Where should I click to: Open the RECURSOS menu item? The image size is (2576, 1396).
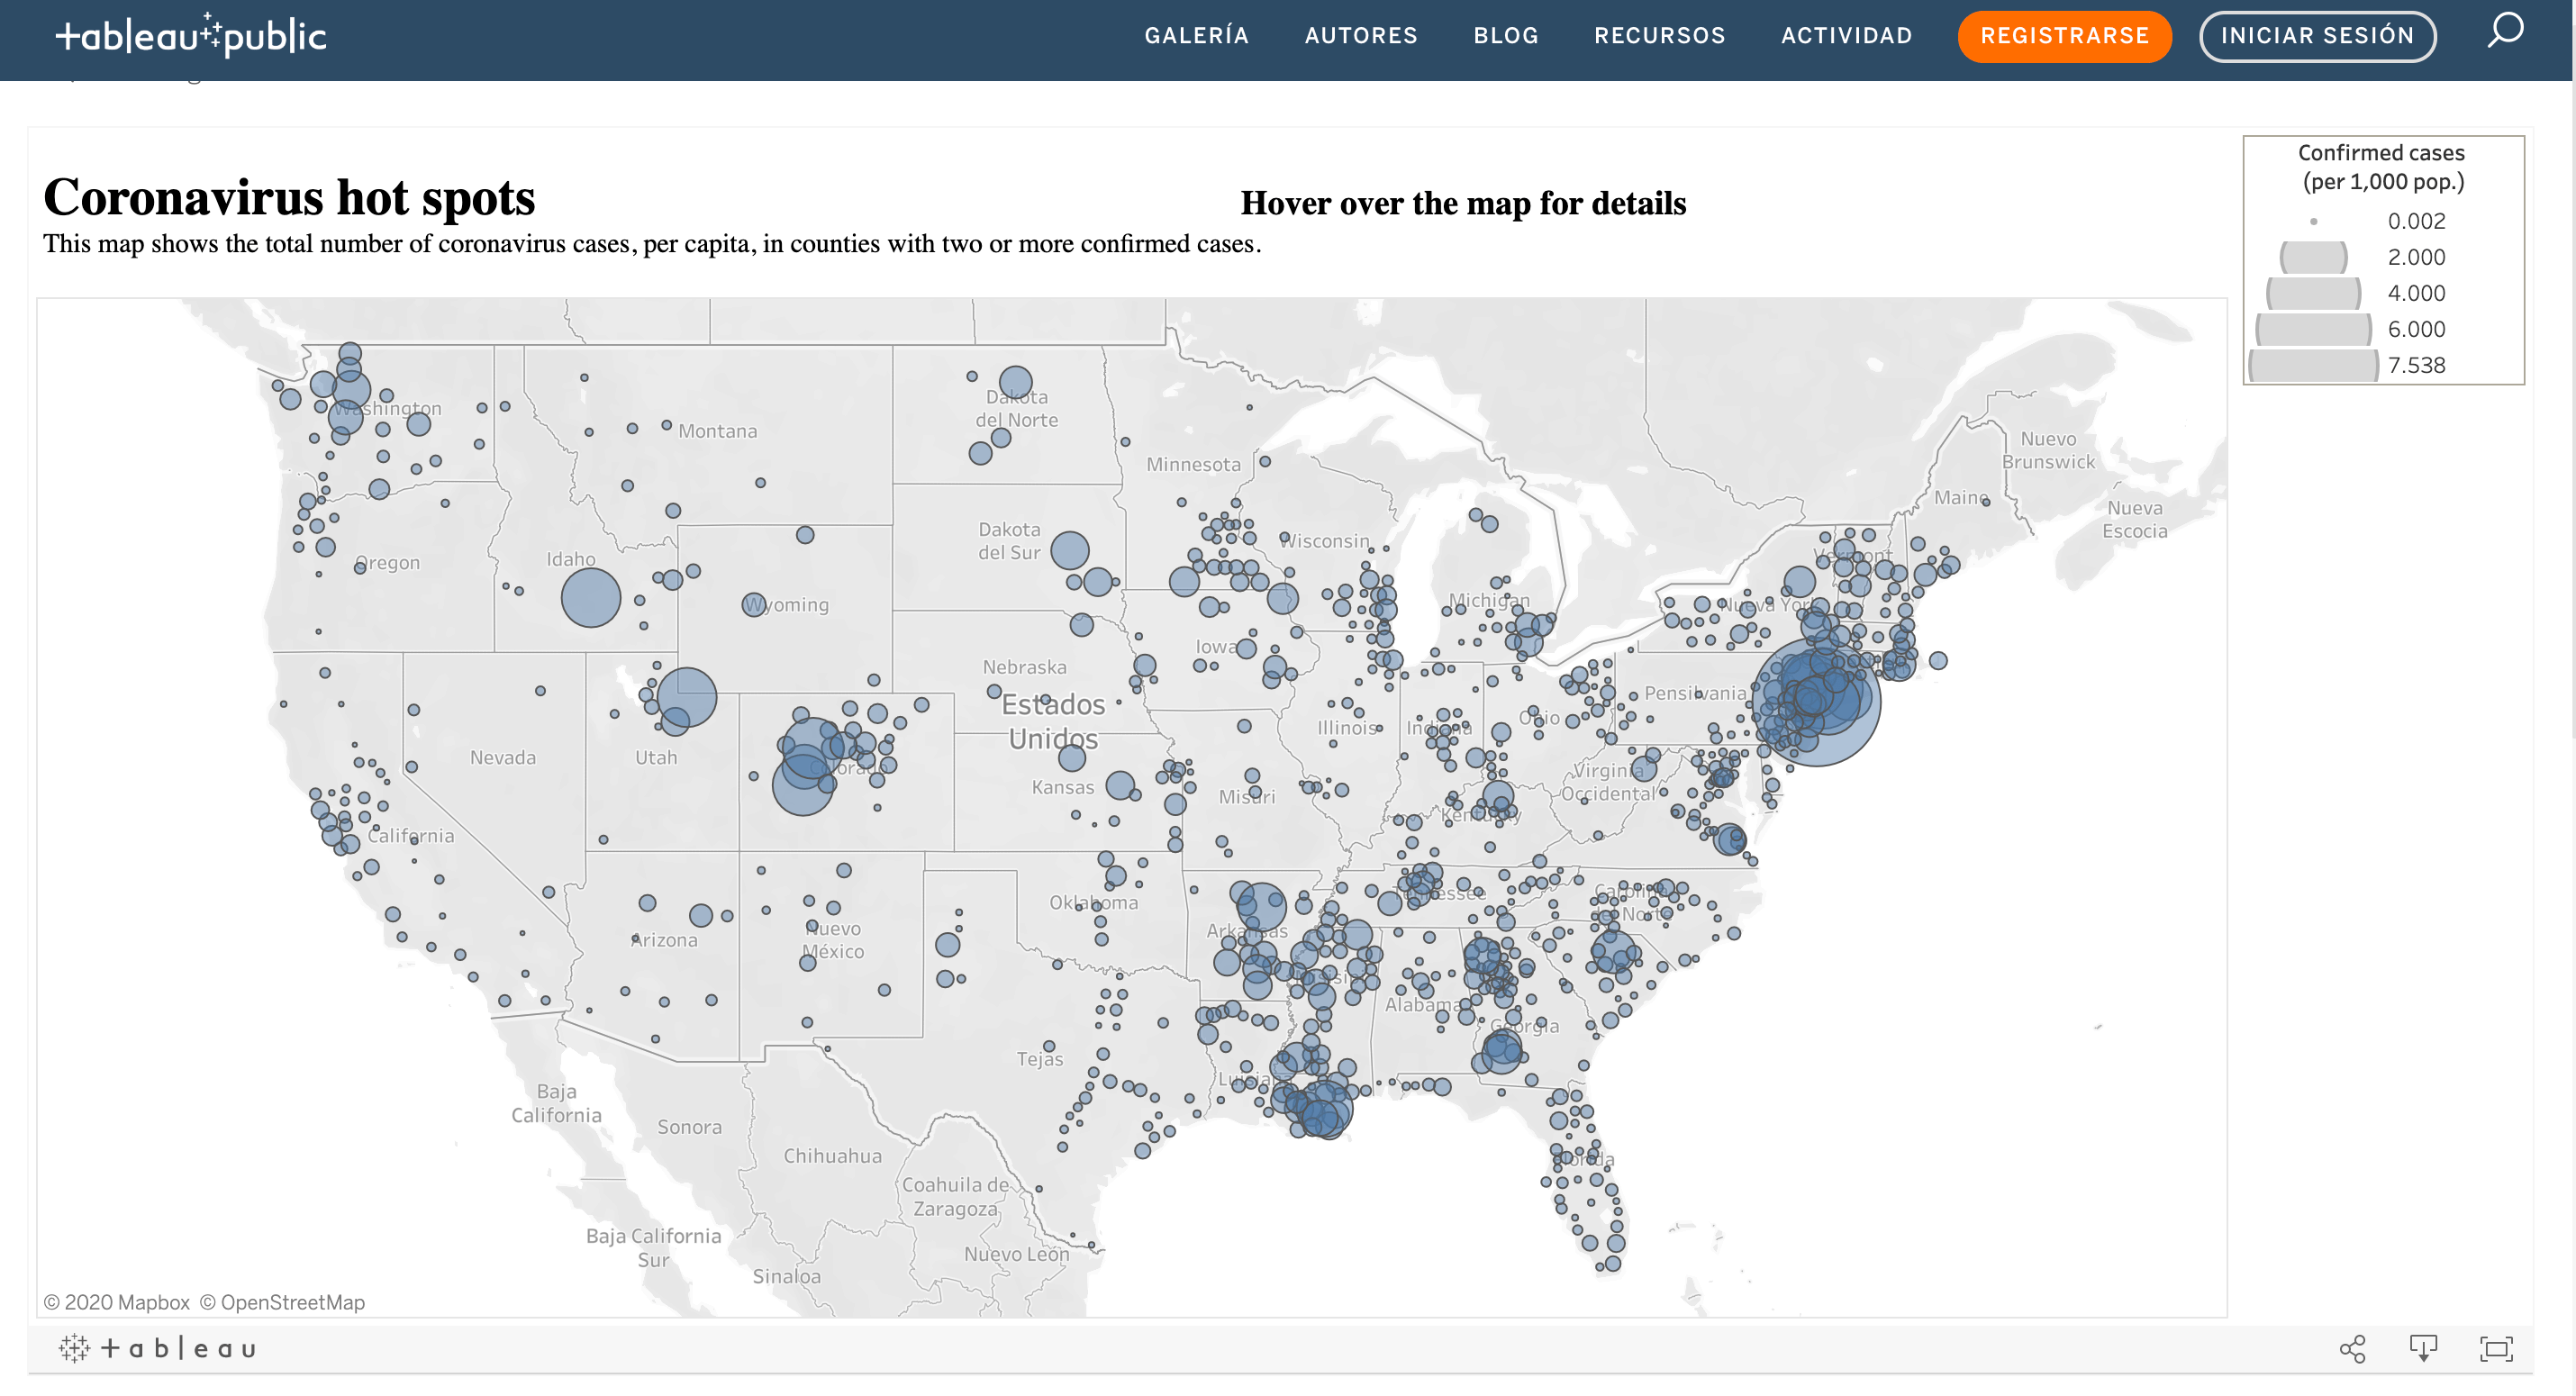tap(1660, 36)
